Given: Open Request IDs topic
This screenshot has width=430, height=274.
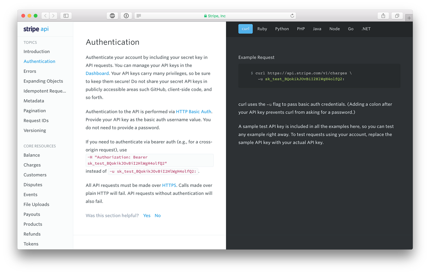Looking at the screenshot, I should (x=36, y=121).
